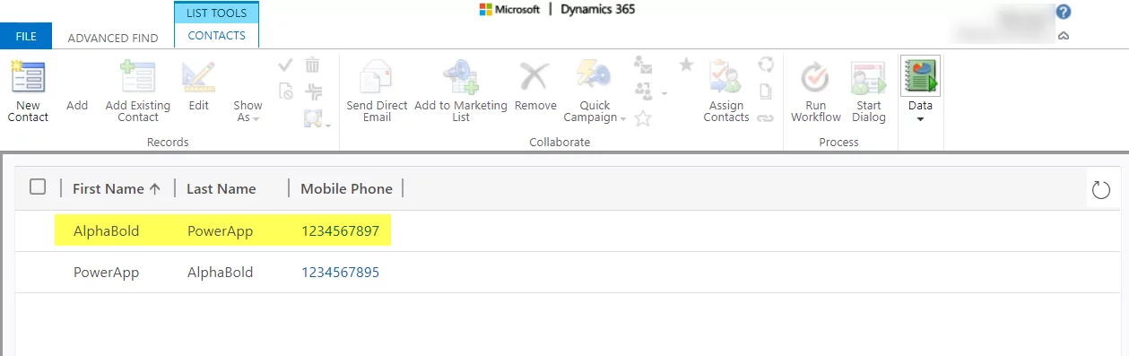This screenshot has height=356, width=1129.
Task: Click the Activate checkmark icon
Action: tap(286, 65)
